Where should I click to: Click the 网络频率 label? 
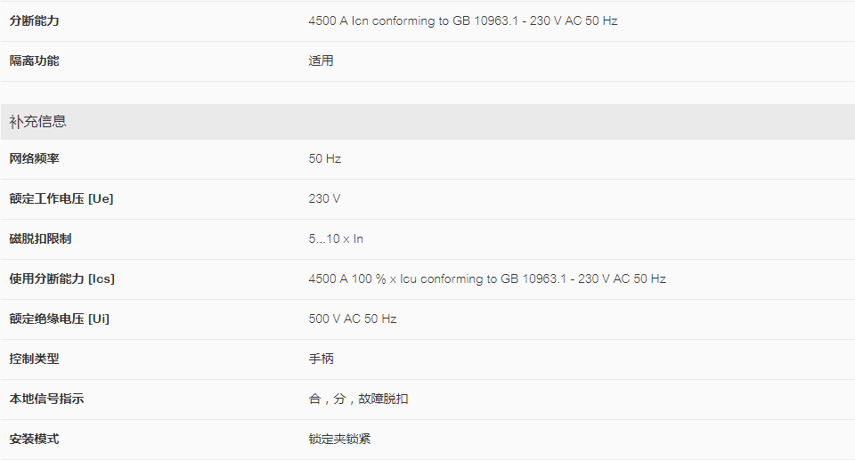[x=34, y=158]
